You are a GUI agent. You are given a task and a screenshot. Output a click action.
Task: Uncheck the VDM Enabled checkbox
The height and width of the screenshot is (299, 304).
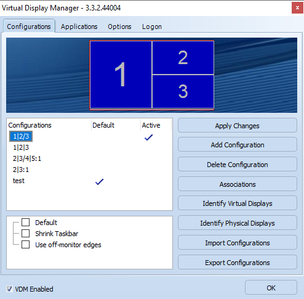pos(9,289)
